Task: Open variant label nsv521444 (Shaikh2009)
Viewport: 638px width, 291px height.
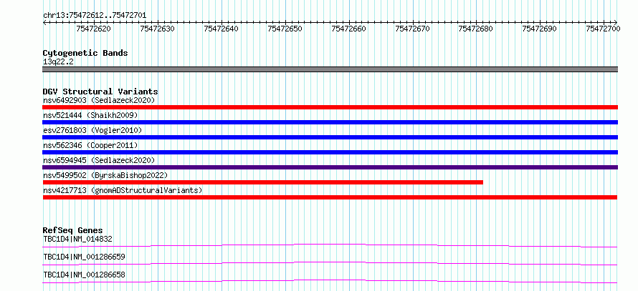Action: (x=90, y=115)
